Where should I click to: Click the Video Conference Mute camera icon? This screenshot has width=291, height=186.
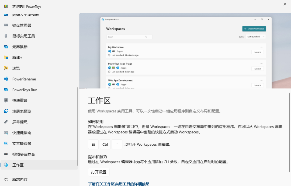pyautogui.click(x=6, y=154)
